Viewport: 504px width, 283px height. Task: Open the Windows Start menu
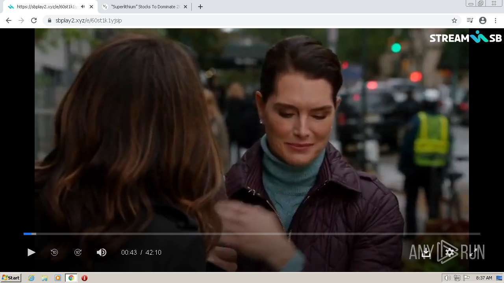[11, 278]
